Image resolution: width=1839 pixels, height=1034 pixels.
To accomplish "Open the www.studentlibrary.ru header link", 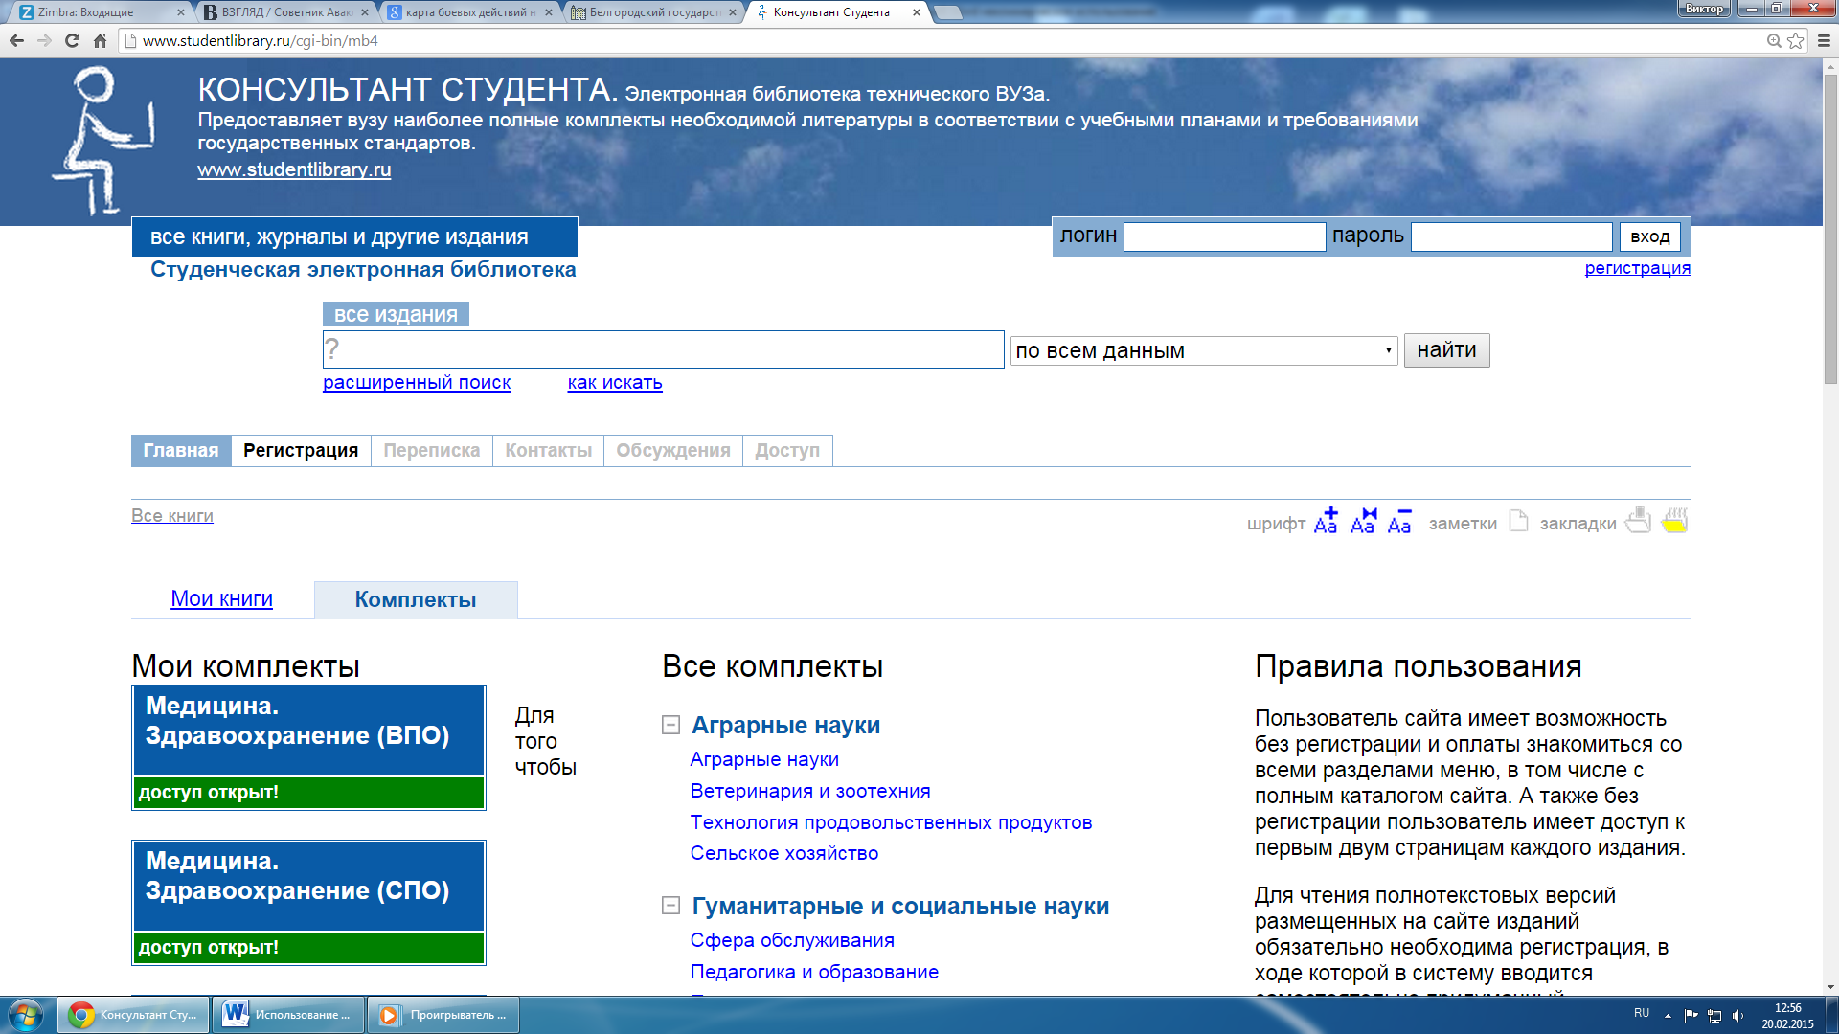I will (x=294, y=169).
